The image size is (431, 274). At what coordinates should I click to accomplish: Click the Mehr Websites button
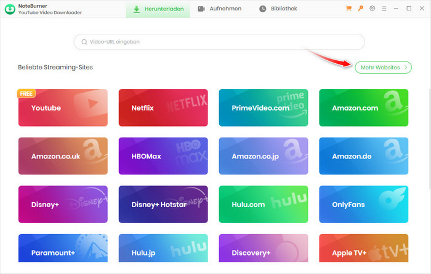click(383, 68)
